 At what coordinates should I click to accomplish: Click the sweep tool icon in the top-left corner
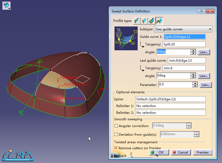click(6, 5)
